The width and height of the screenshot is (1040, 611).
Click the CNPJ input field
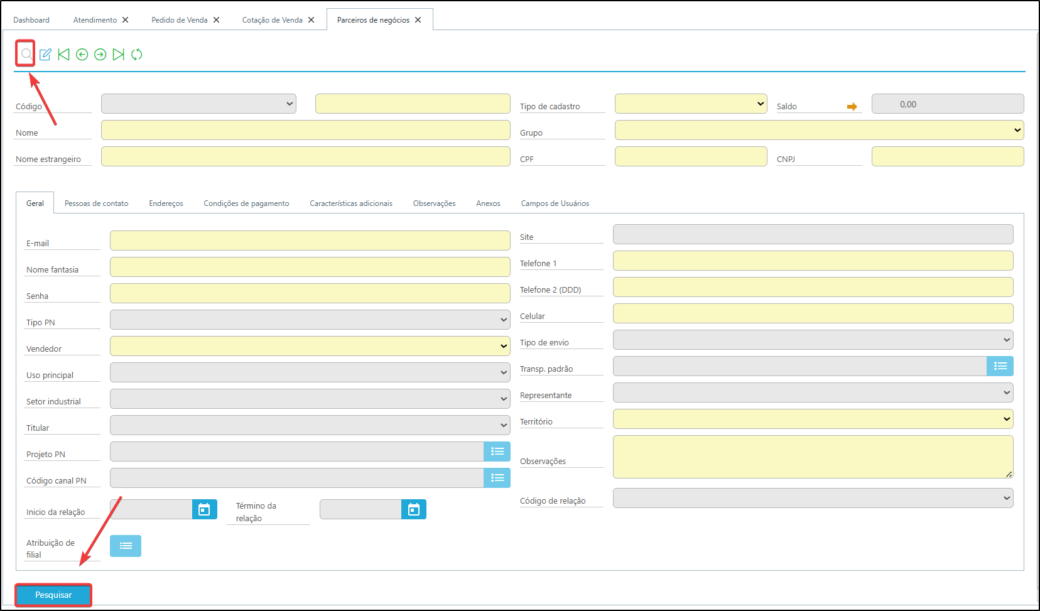[947, 156]
